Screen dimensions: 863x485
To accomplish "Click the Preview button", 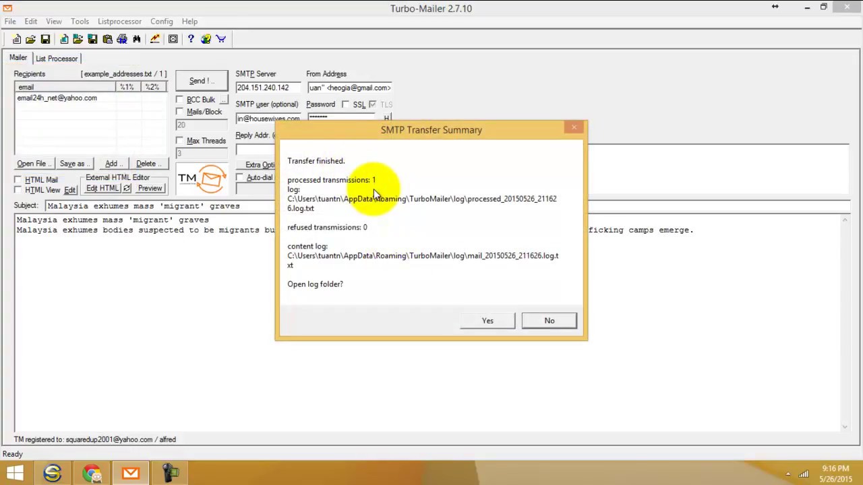I will (x=150, y=189).
